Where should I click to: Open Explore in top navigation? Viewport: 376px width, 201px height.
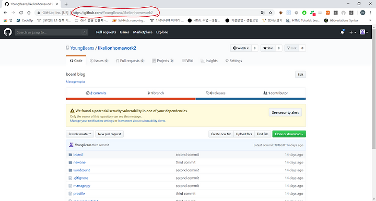(x=162, y=32)
